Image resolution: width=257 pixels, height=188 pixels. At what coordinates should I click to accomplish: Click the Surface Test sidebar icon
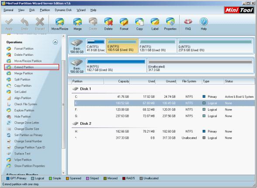point(9,154)
